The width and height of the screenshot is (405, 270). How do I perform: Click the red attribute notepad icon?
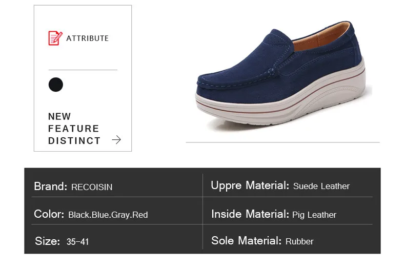tap(55, 38)
